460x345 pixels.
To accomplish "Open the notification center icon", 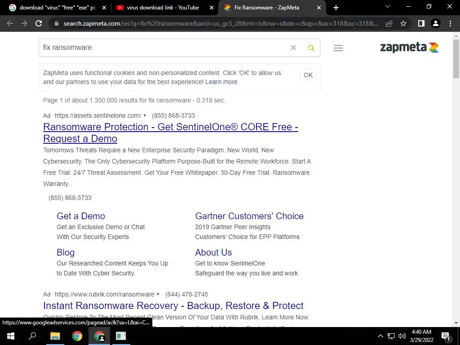I will pos(445,336).
